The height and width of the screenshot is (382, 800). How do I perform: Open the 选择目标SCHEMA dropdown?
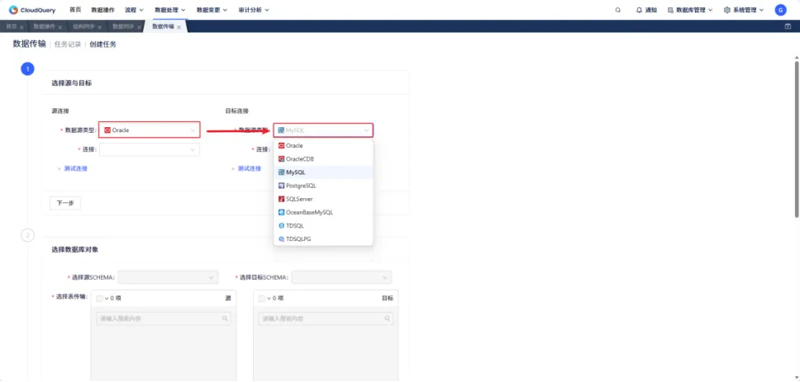(x=342, y=277)
